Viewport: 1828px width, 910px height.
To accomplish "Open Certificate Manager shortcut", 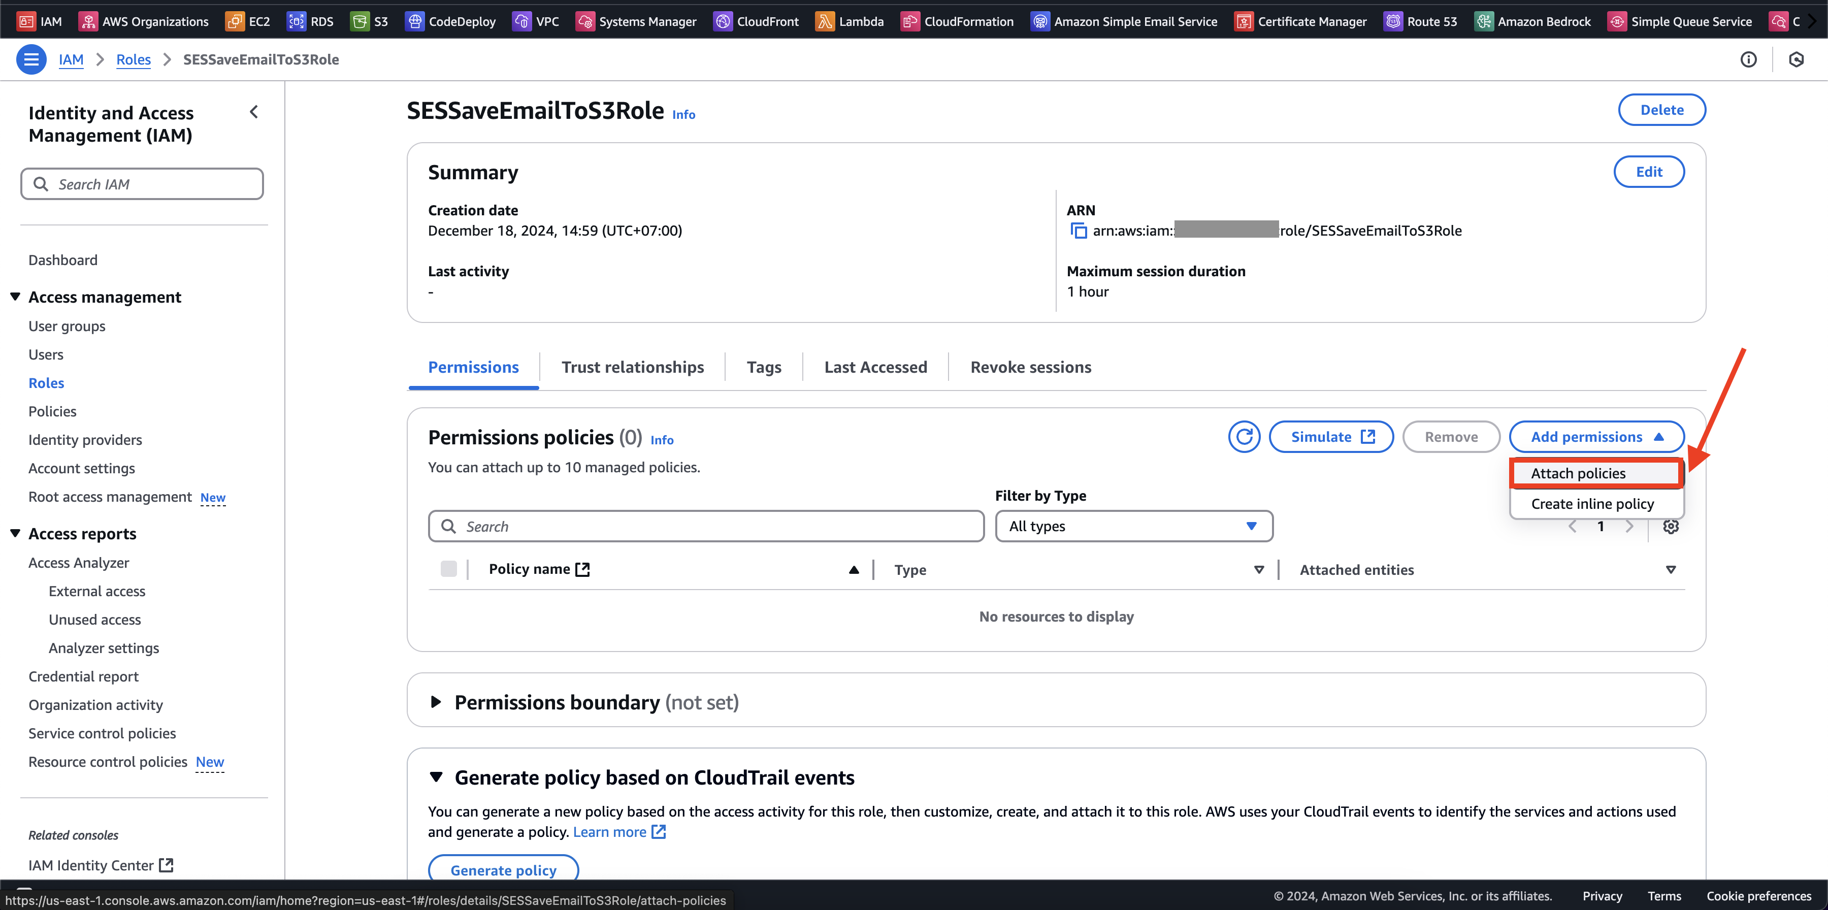I will point(1301,21).
